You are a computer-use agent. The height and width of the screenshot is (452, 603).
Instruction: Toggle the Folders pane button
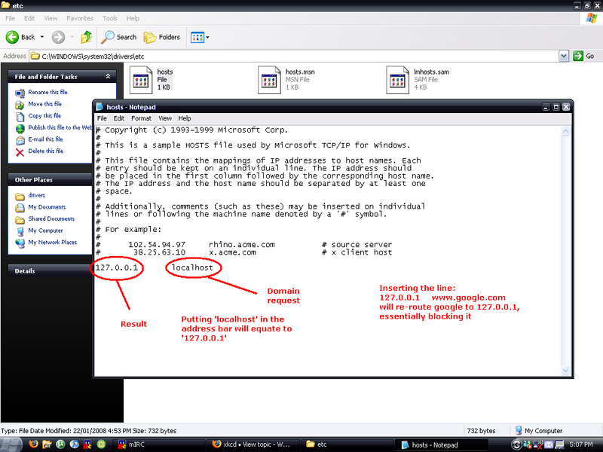point(161,37)
